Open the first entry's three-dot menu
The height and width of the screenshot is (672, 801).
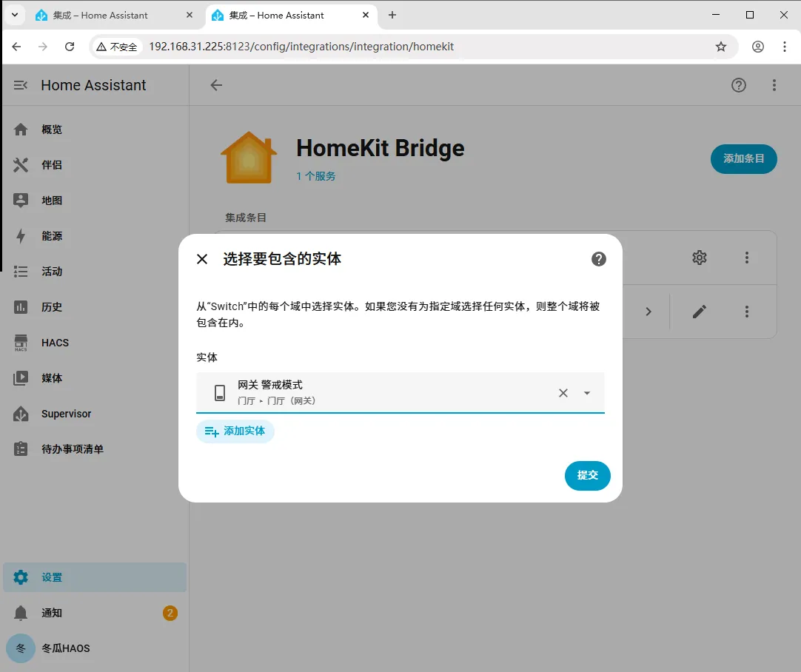pos(746,258)
